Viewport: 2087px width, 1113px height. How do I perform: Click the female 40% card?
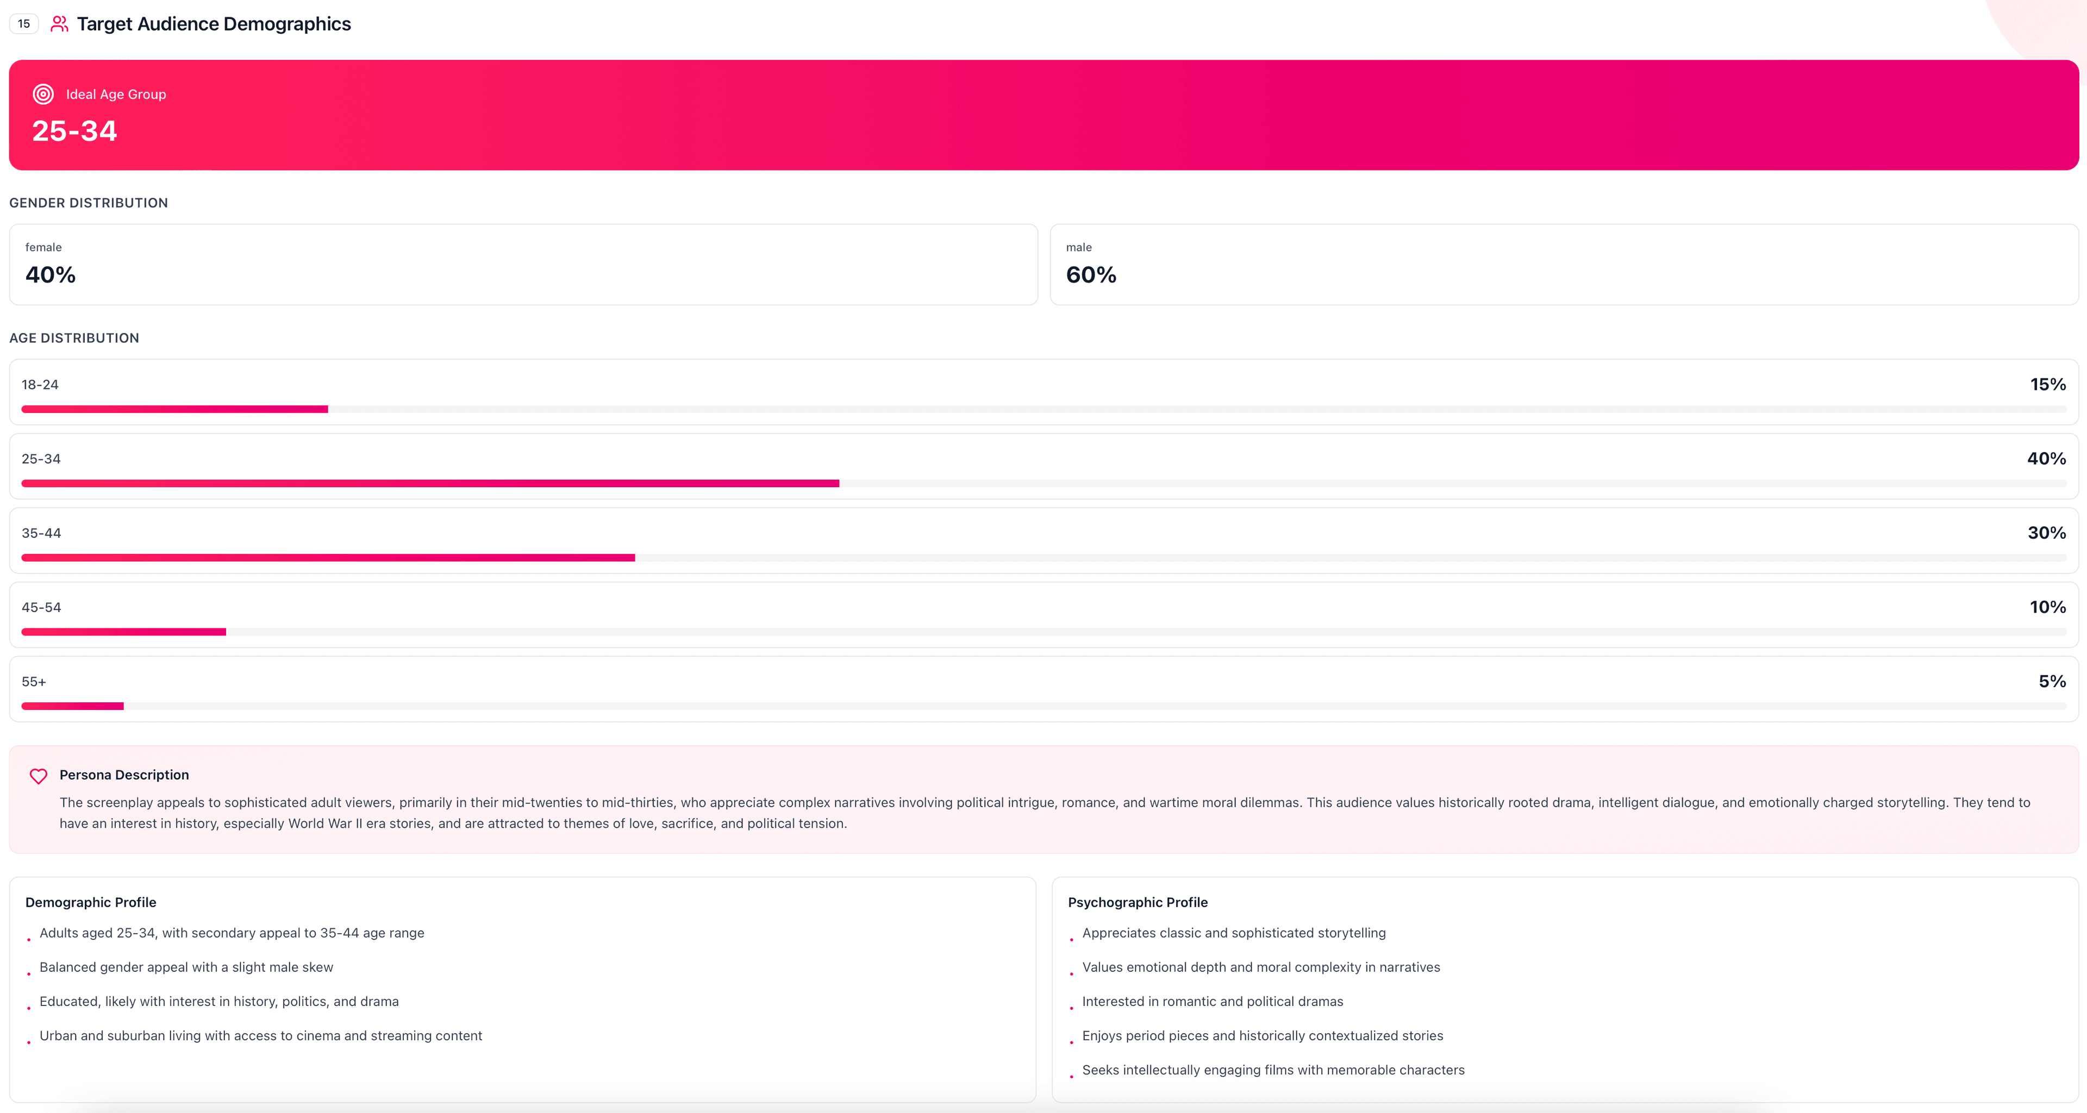[523, 265]
